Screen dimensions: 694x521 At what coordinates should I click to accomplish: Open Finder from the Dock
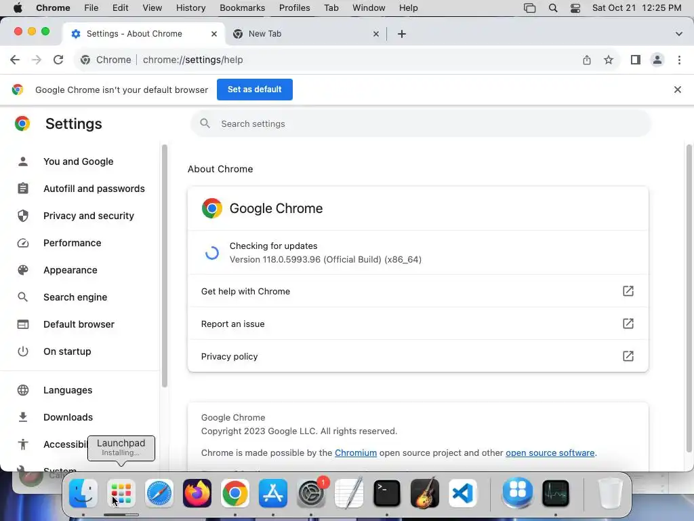tap(83, 493)
